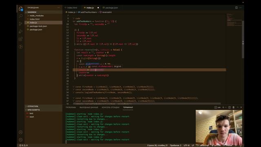
Task: Open Explorer panel ellipsis menu
Action: 59,8
